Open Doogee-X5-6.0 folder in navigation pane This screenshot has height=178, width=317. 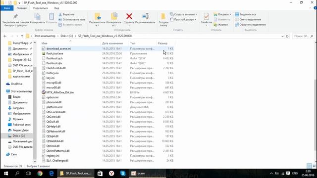[x=22, y=60]
